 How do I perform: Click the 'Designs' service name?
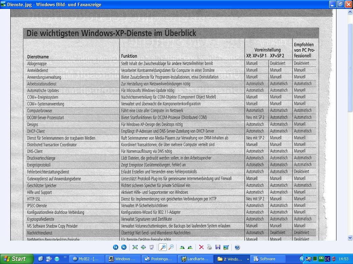33,124
